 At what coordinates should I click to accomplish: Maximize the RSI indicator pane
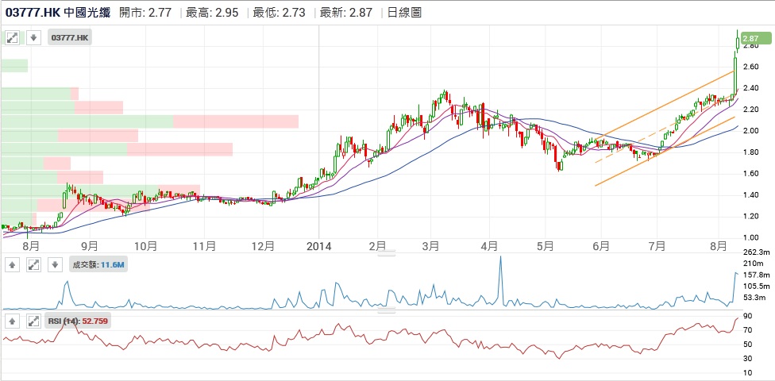coord(33,321)
